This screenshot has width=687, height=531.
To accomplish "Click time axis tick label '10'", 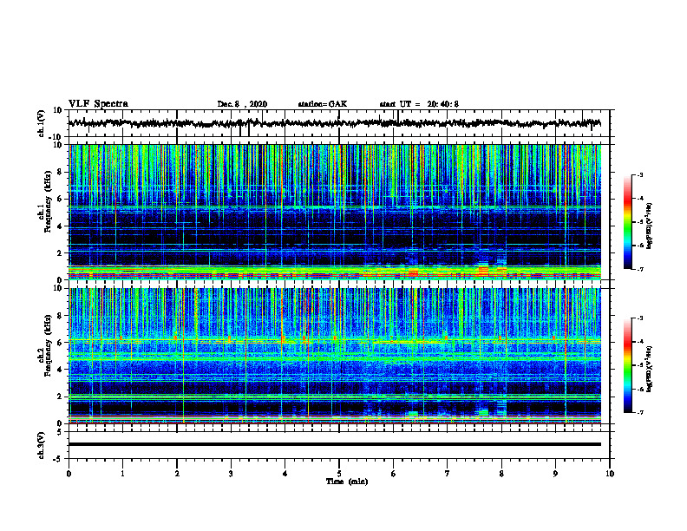I will tap(610, 474).
